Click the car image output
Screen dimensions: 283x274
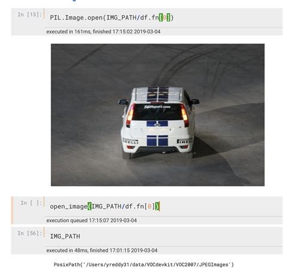[x=158, y=115]
